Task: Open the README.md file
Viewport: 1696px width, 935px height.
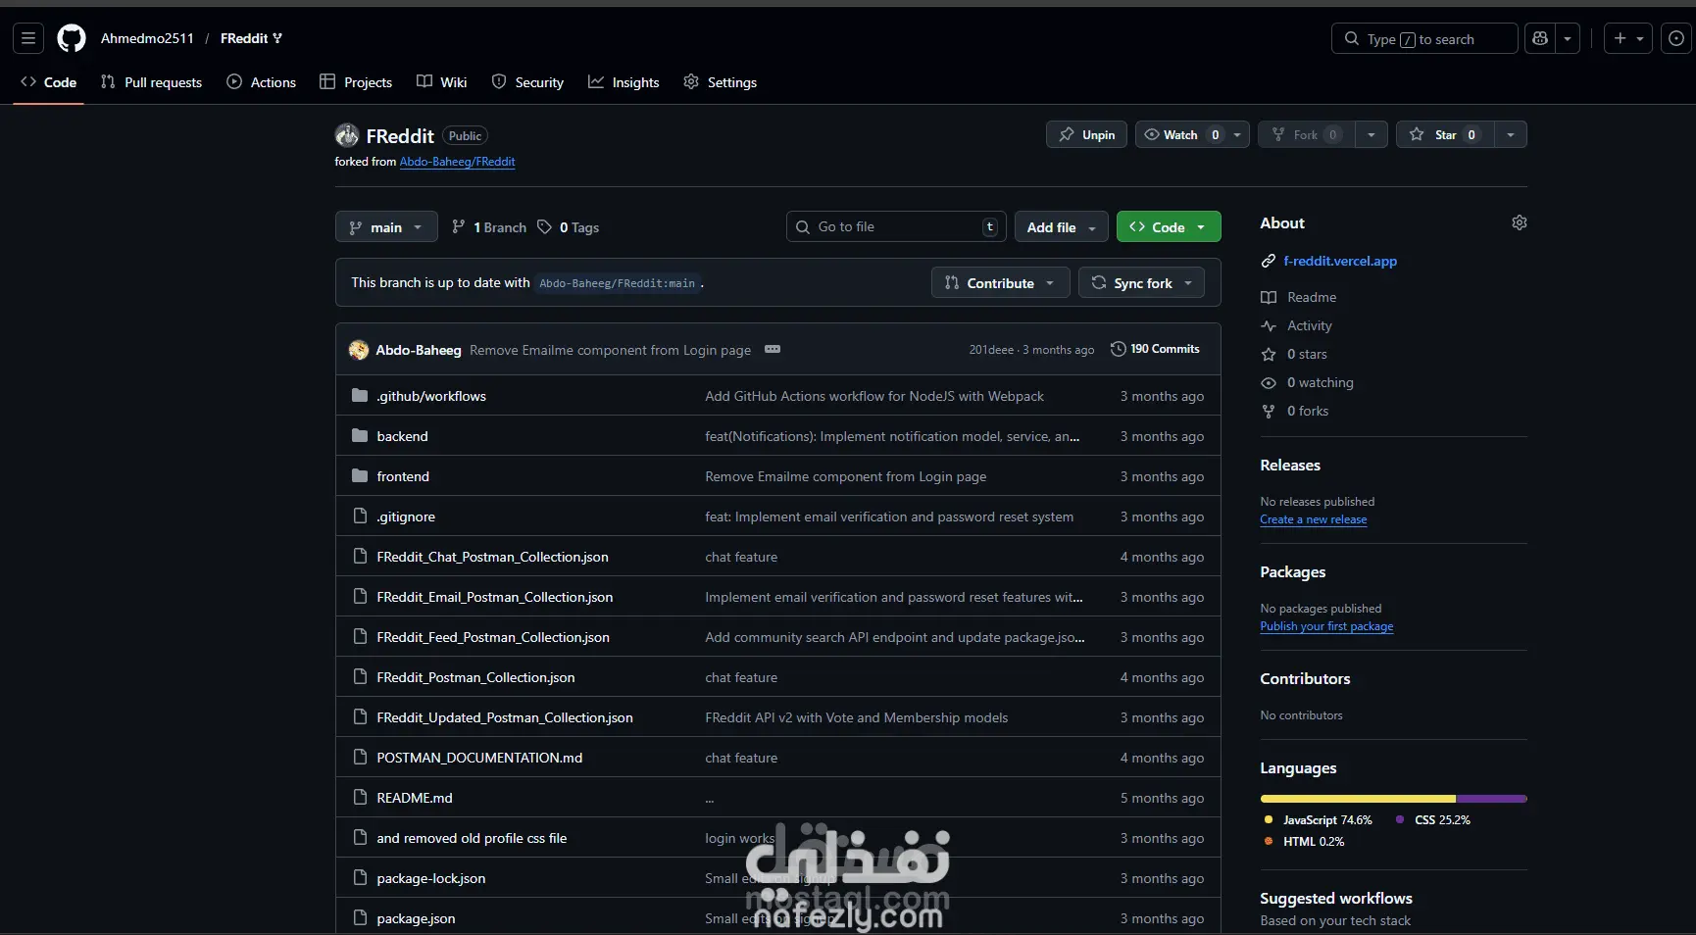Action: click(x=415, y=798)
